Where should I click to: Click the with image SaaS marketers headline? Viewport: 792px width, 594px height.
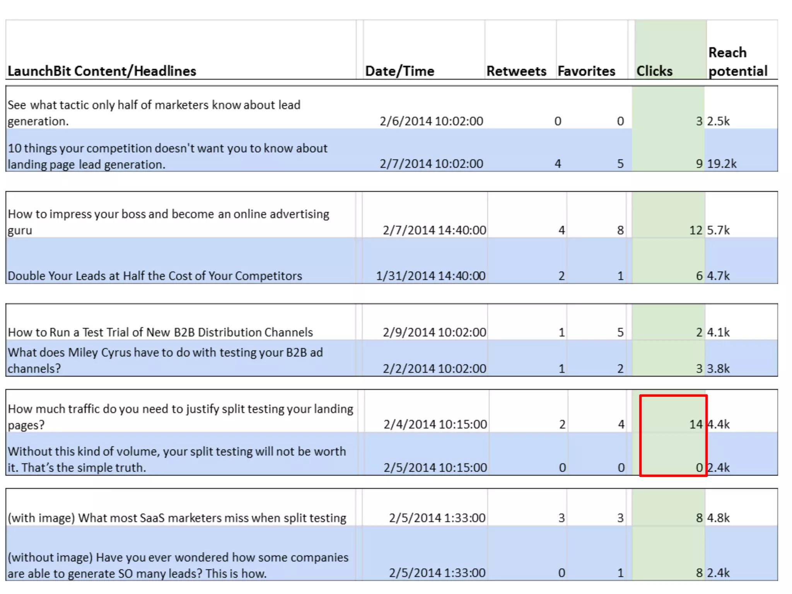pos(177,518)
